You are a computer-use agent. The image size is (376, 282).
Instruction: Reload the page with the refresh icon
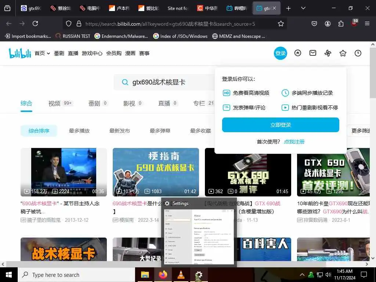pyautogui.click(x=35, y=23)
